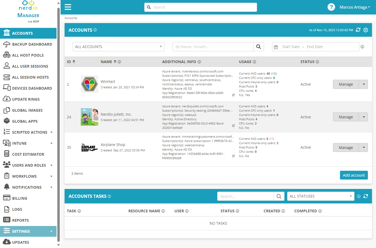Image resolution: width=376 pixels, height=248 pixels.
Task: Refresh the accounts list
Action: pos(358,30)
